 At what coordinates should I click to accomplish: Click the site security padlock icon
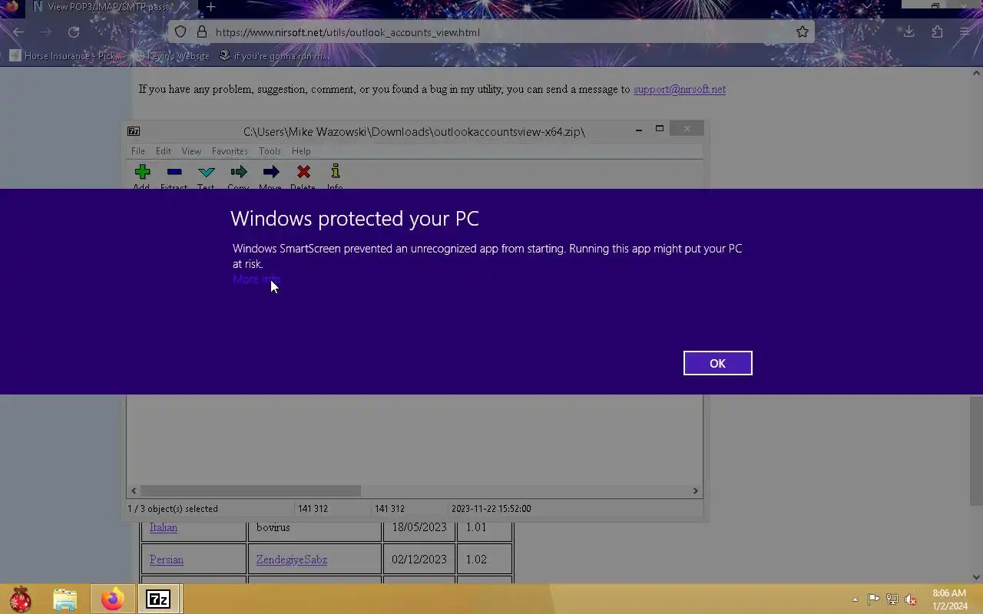(201, 32)
